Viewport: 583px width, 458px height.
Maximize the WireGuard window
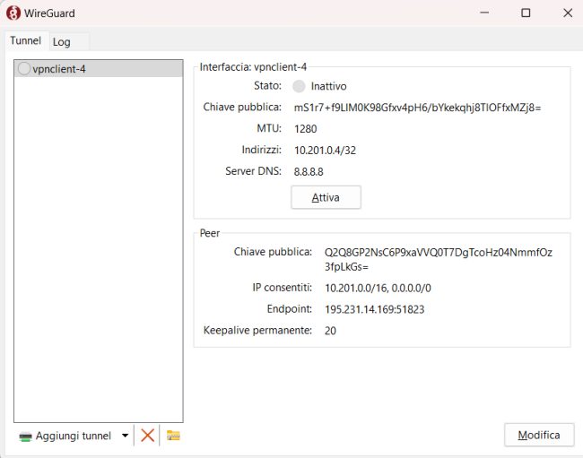(x=526, y=13)
